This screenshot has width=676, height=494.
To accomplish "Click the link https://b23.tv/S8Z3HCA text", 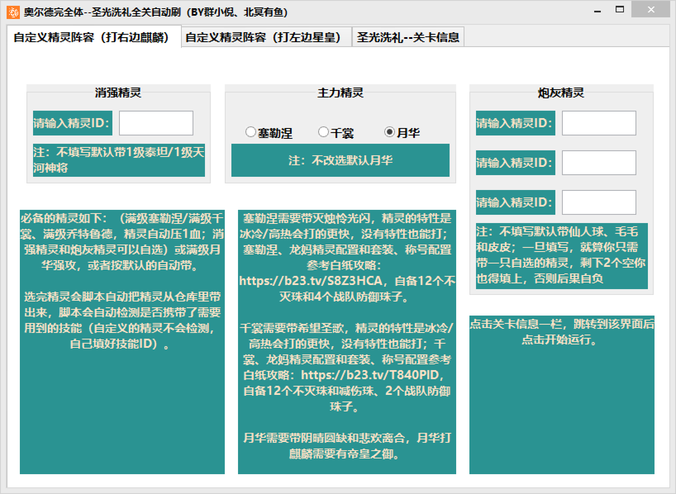I will click(311, 281).
